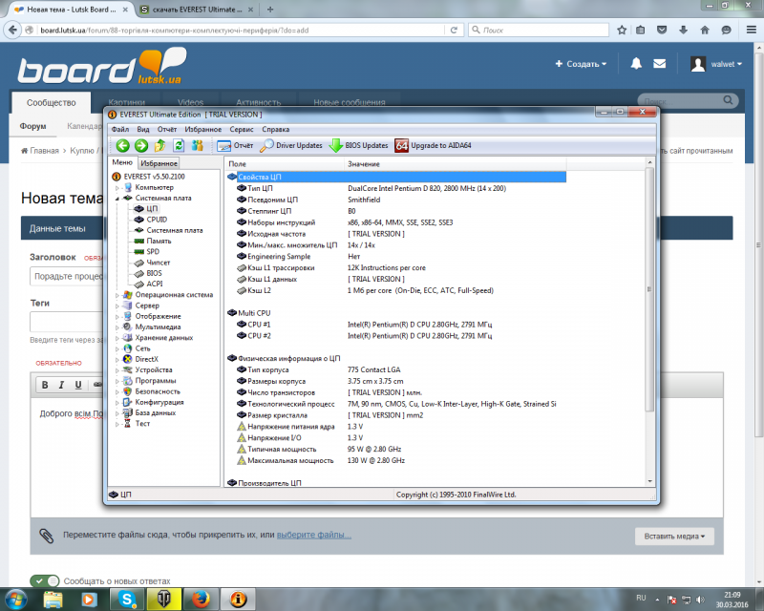Click the green Back arrow in EVEREST toolbar
764x611 pixels.
pyautogui.click(x=122, y=146)
